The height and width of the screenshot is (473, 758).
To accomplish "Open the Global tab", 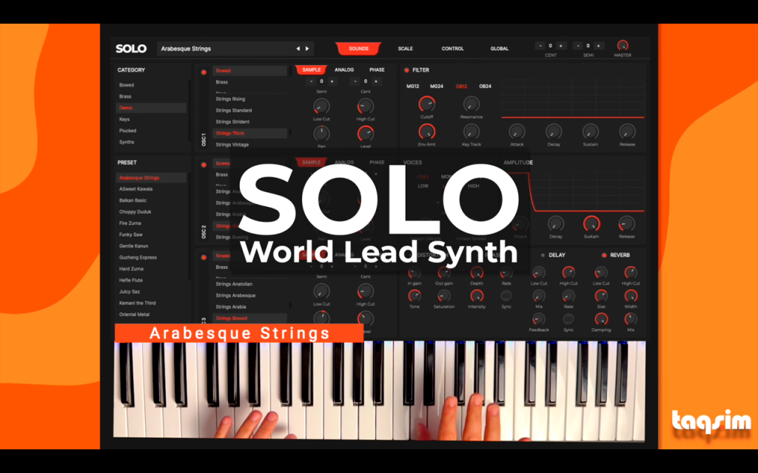I will (x=500, y=49).
